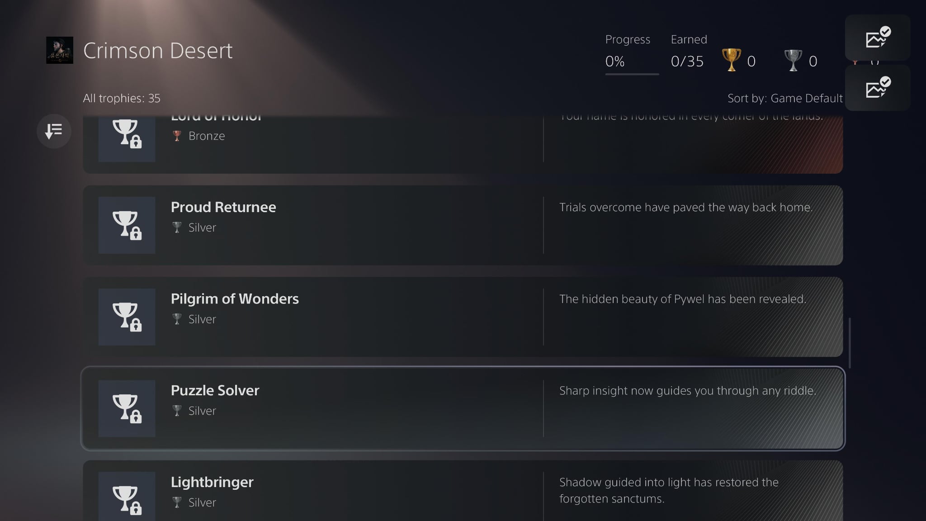Click the silver trophy count icon
This screenshot has height=521, width=926.
793,60
